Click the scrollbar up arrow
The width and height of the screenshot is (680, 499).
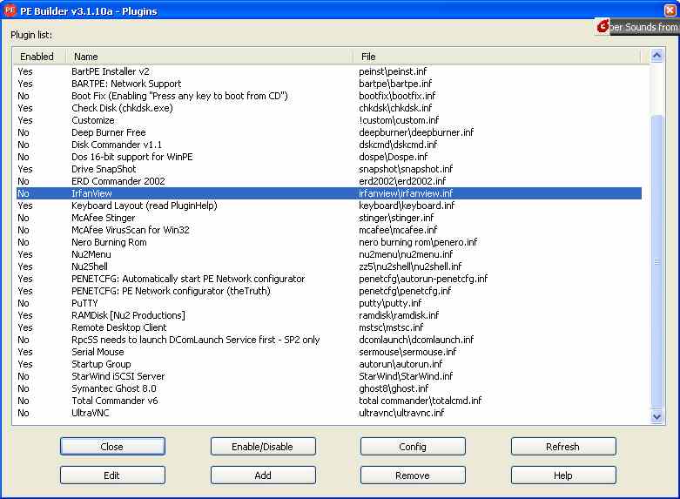(656, 56)
